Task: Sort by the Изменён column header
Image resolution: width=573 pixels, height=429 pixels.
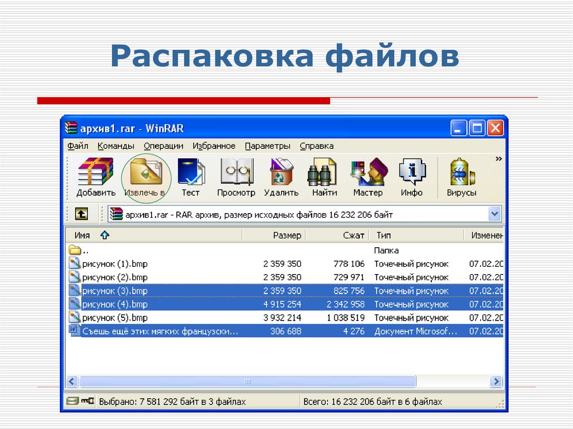Action: [x=484, y=235]
